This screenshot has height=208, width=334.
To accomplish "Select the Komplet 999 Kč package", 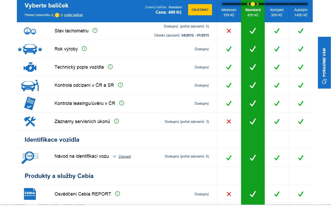I will [x=277, y=12].
